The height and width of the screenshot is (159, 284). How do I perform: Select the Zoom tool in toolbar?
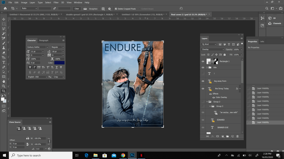pos(4,86)
